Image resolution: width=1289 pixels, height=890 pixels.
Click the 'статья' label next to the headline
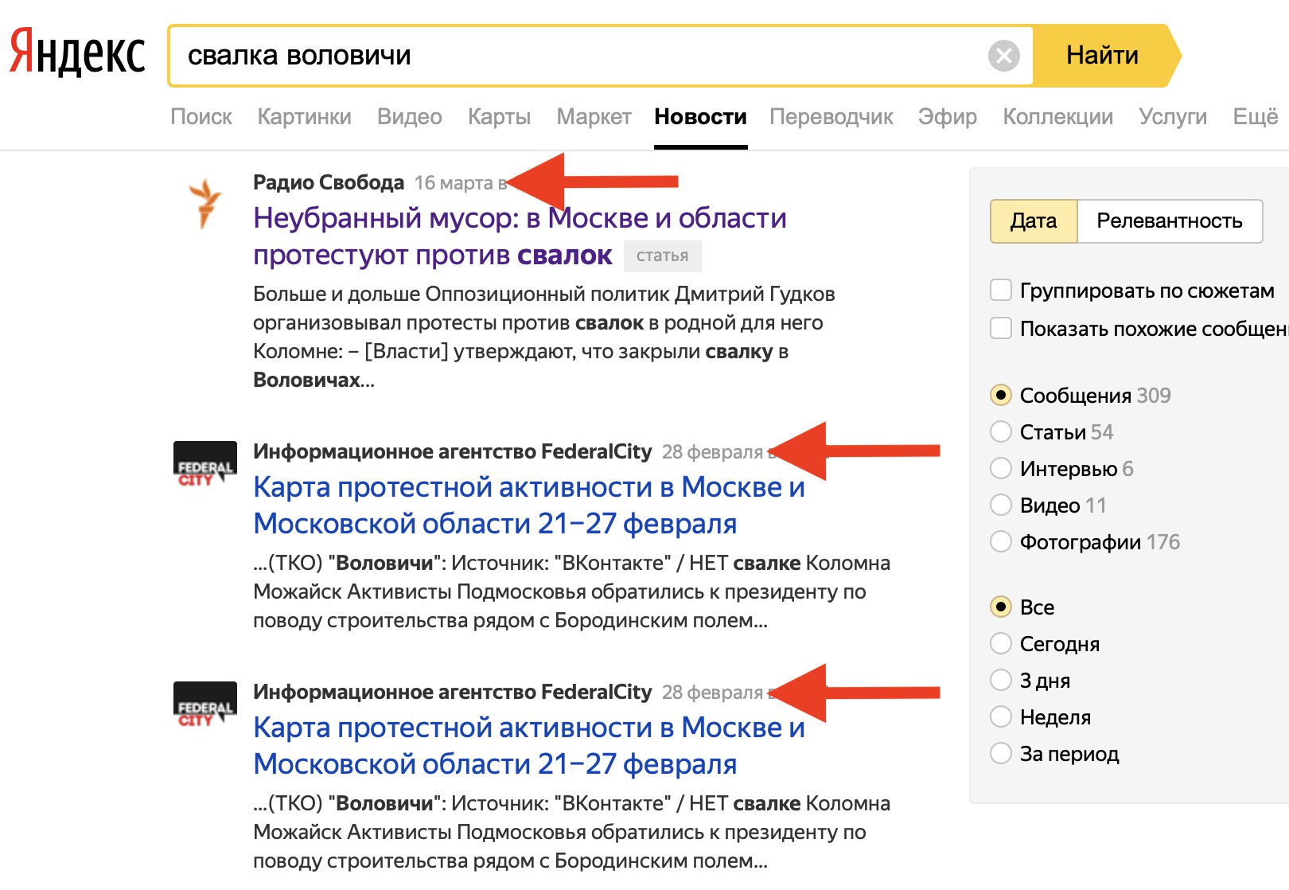(x=662, y=256)
